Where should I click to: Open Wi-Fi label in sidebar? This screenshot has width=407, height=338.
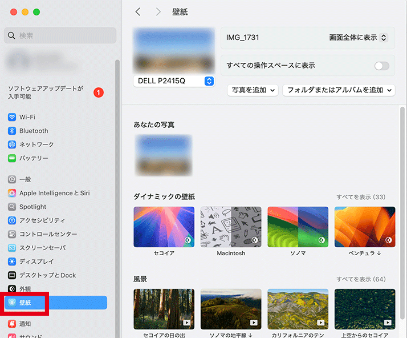point(27,117)
